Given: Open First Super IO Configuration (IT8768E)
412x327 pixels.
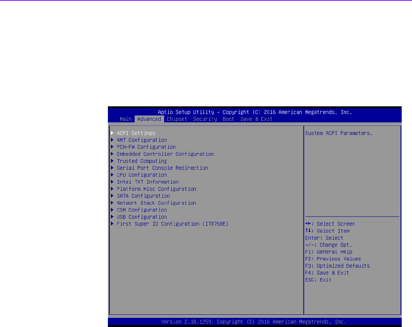Looking at the screenshot, I should pos(173,224).
